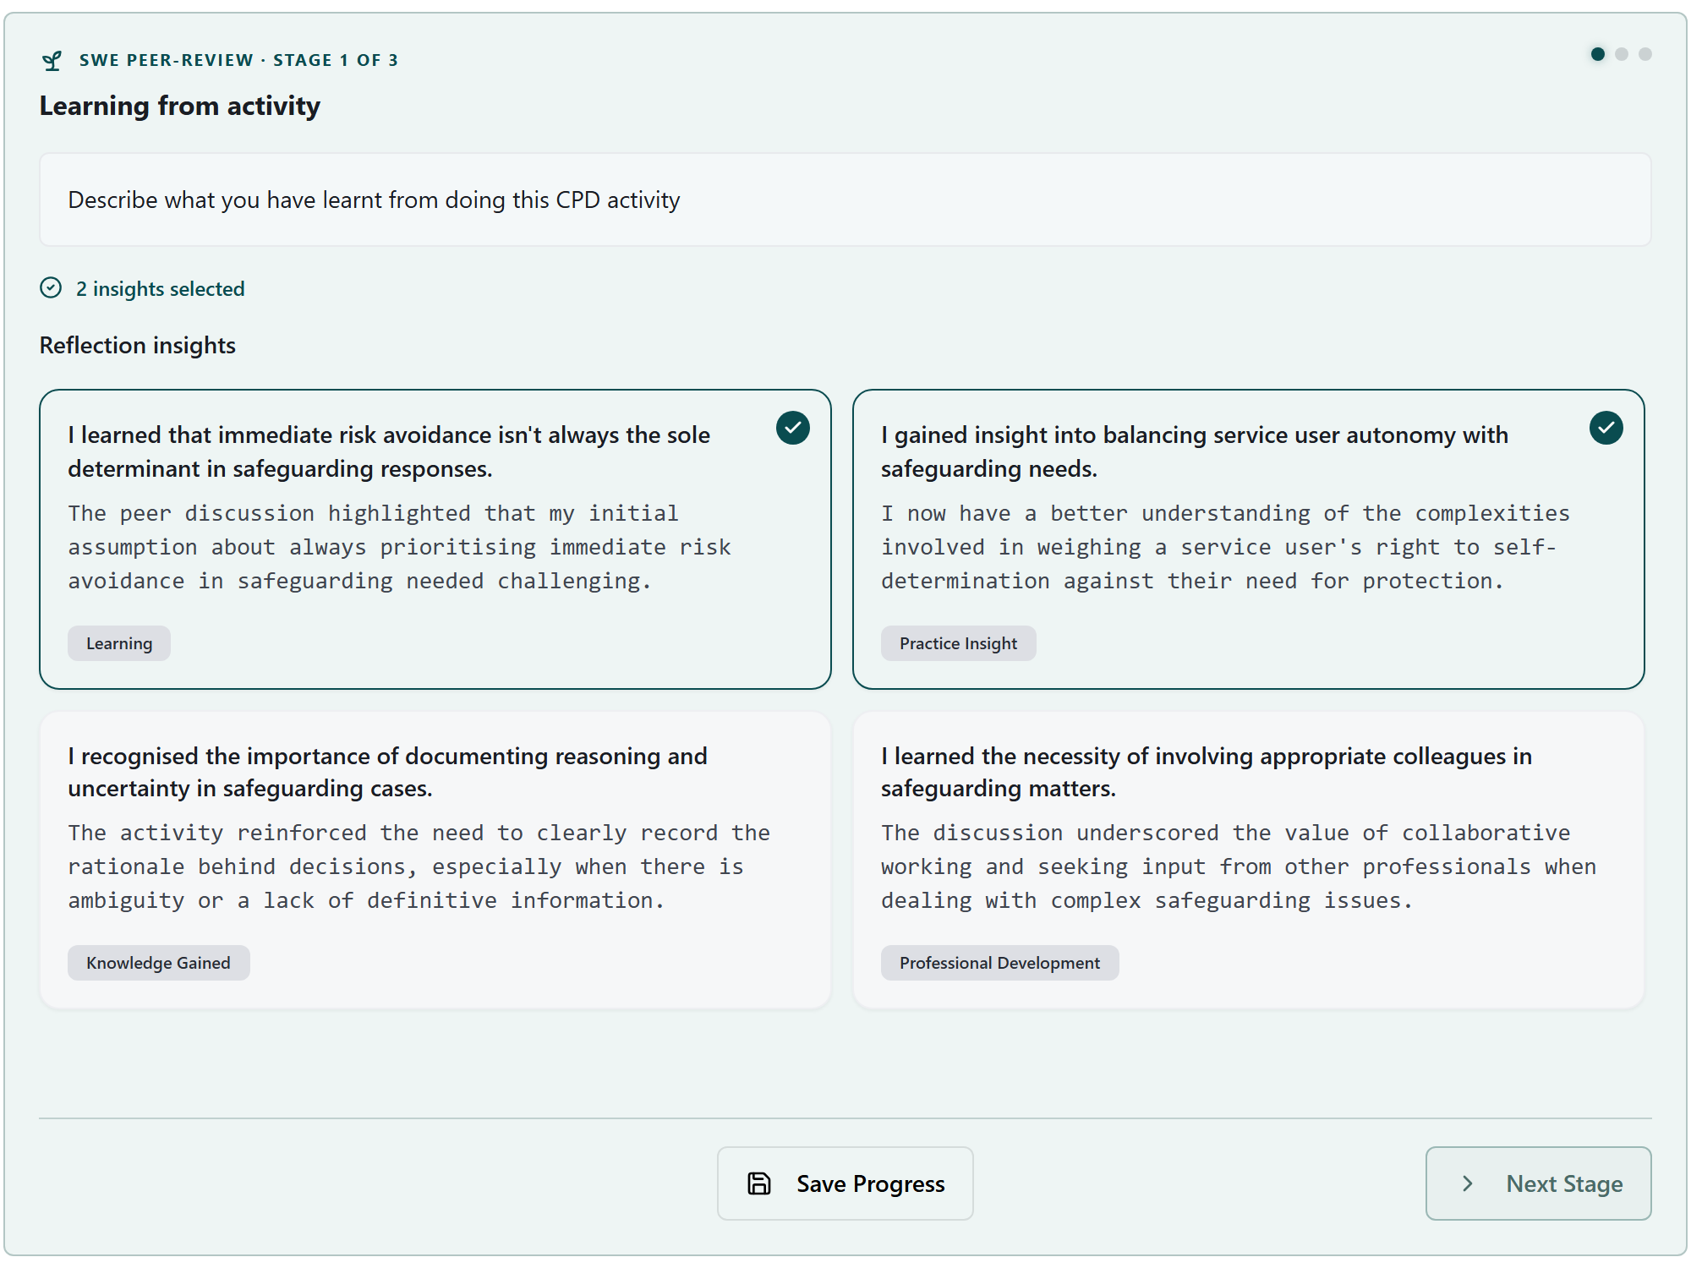1691x1268 pixels.
Task: Click '2 insights selected' status text
Action: tap(160, 288)
